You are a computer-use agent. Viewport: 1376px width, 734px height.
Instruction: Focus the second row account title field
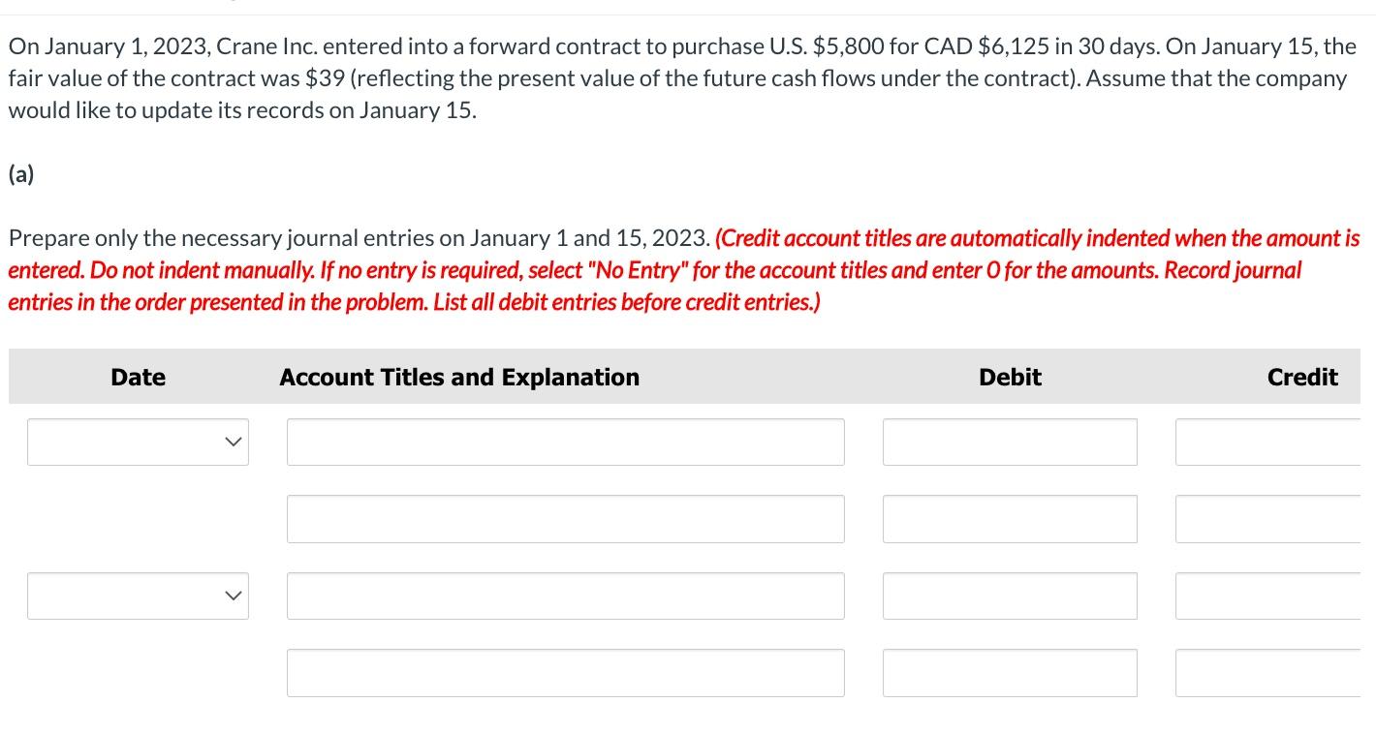(566, 519)
